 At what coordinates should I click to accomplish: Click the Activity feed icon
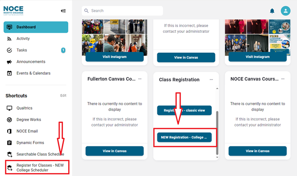[x=9, y=39]
